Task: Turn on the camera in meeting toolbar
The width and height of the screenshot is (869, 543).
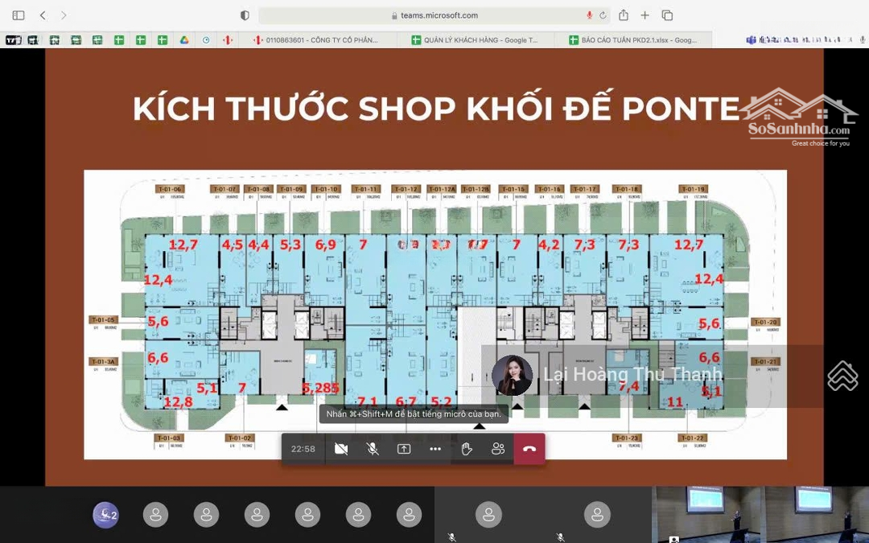Action: tap(341, 449)
